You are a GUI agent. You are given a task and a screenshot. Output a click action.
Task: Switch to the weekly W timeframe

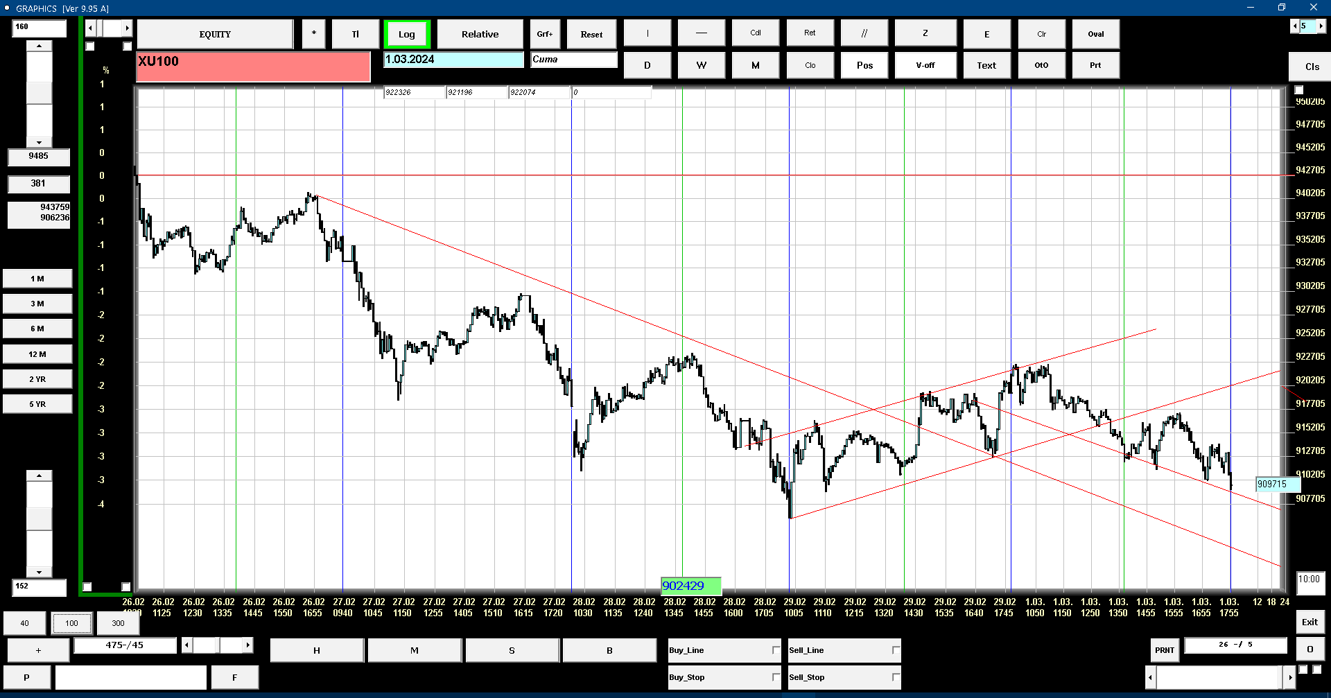point(702,65)
